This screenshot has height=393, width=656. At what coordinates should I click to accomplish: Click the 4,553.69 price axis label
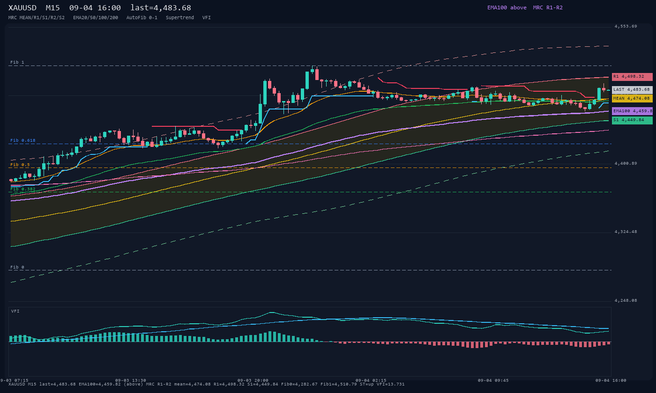tap(626, 26)
